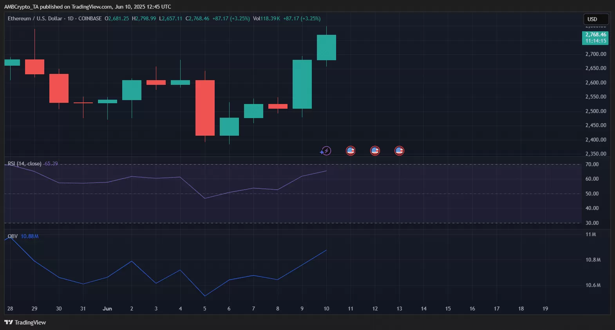Screen dimensions: 615x330
Task: Open the USD currency selector
Action: point(595,19)
